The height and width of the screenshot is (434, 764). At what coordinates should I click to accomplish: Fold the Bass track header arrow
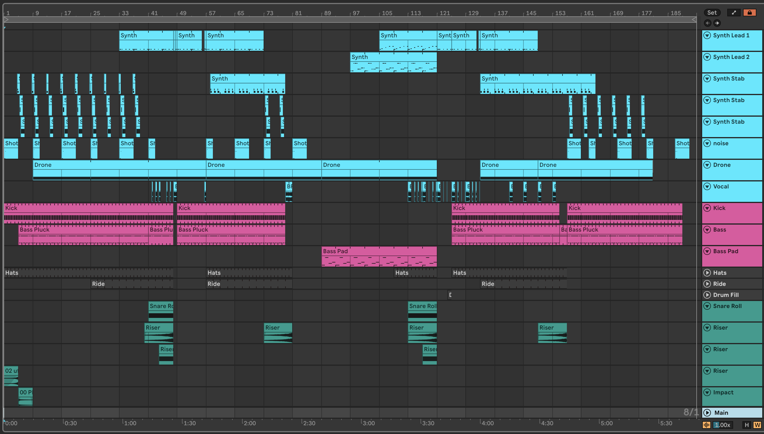(707, 230)
